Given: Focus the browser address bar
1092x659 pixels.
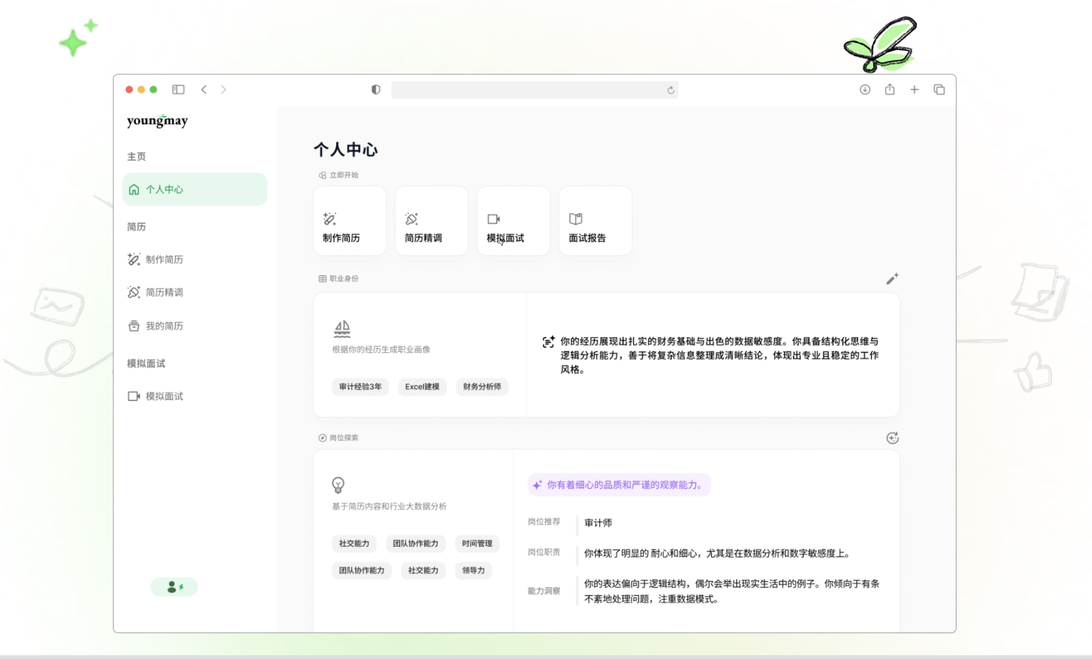Looking at the screenshot, I should 534,90.
